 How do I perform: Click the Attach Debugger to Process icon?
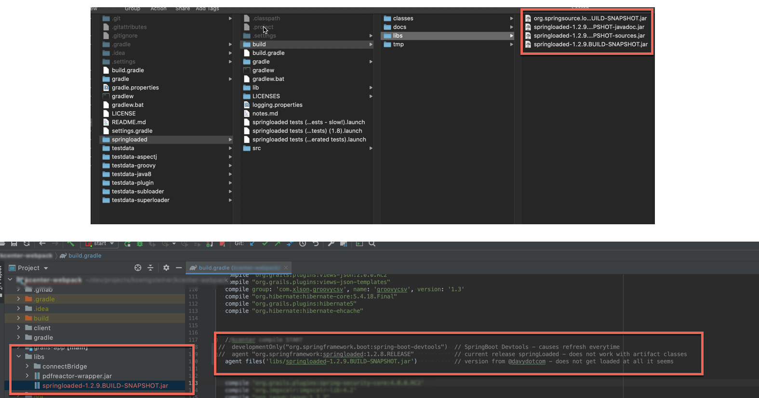point(210,244)
